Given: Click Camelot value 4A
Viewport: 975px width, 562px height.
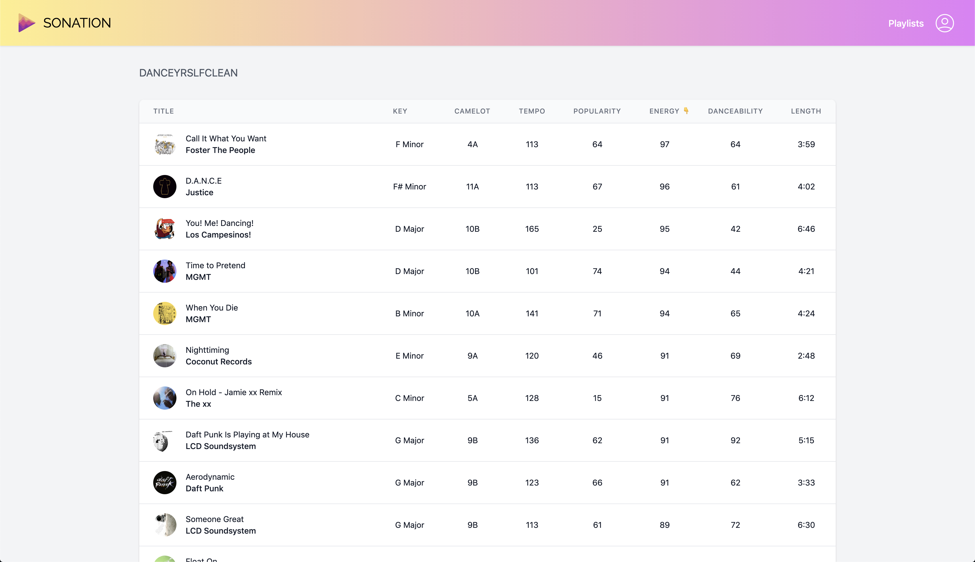Looking at the screenshot, I should click(x=472, y=144).
